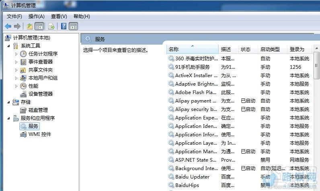Click the Export List toolbar icon
This screenshot has width=320, height=191.
click(51, 26)
